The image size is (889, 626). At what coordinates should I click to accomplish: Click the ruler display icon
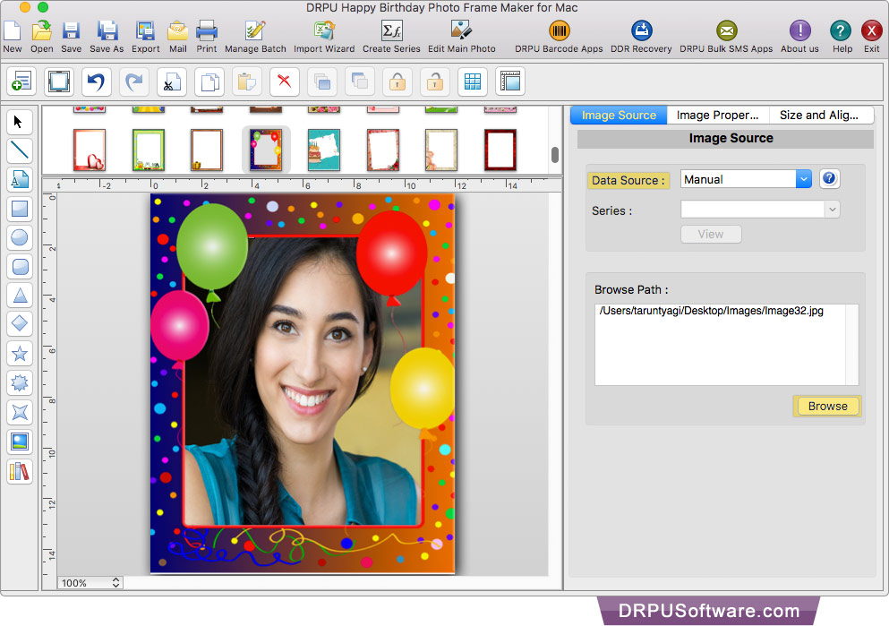[x=509, y=81]
